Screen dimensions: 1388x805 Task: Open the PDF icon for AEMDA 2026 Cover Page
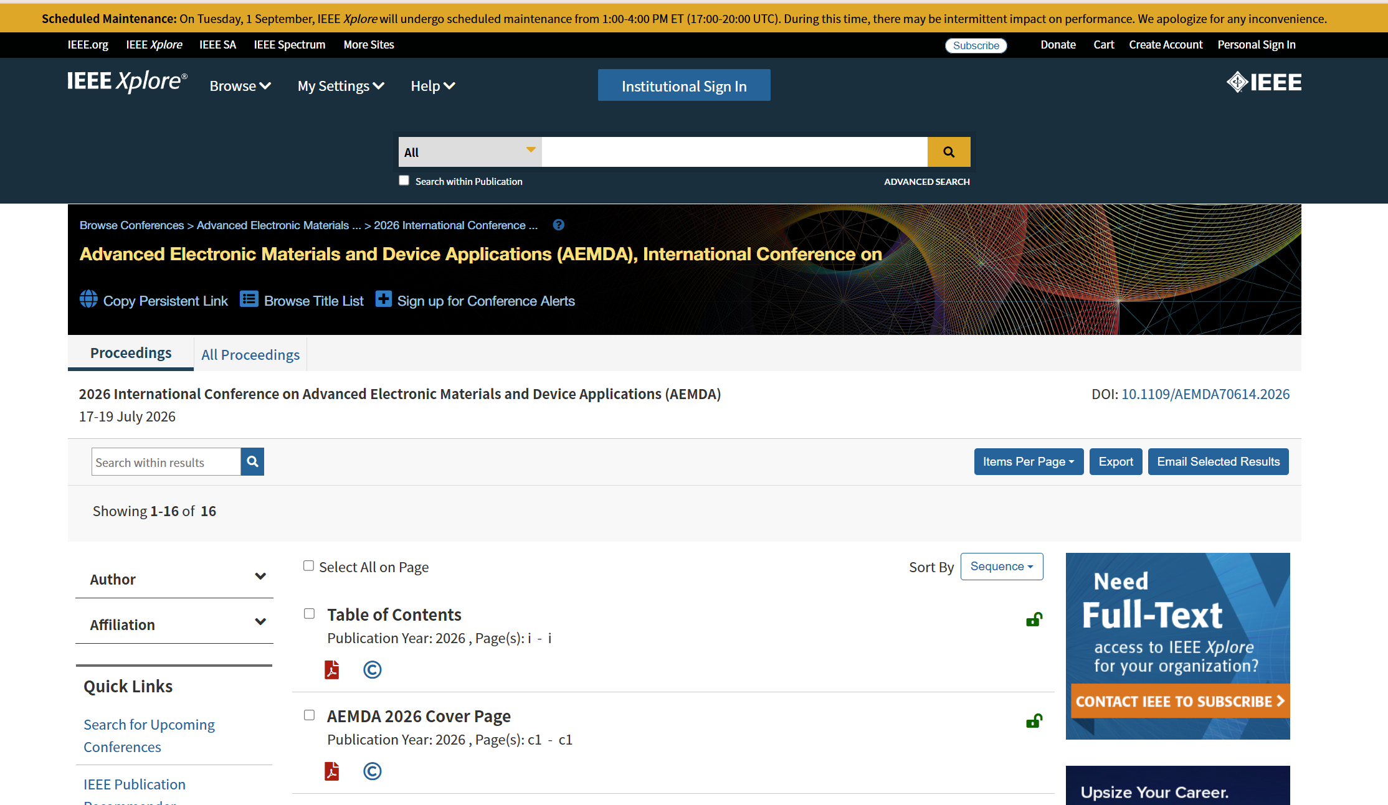(332, 771)
